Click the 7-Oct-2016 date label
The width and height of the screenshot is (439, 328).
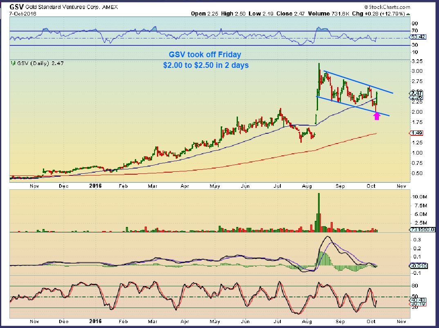[22, 13]
